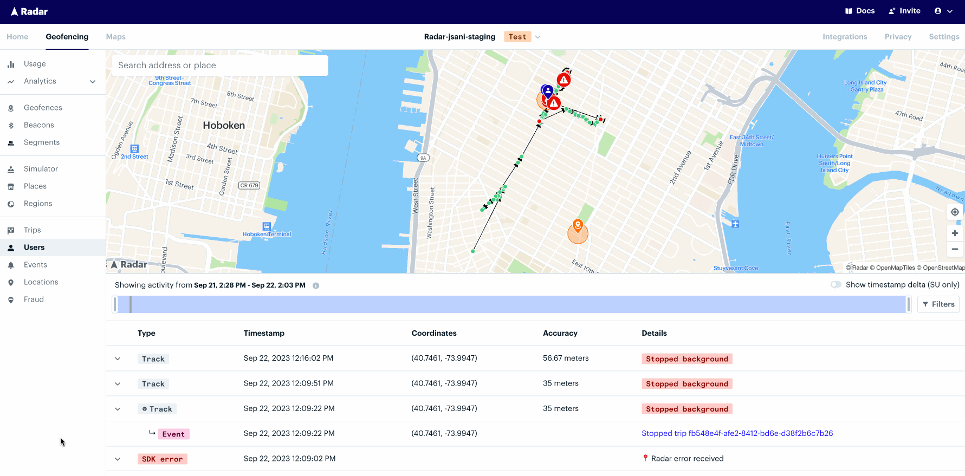Click the Filters button
The height and width of the screenshot is (476, 965).
click(x=938, y=304)
